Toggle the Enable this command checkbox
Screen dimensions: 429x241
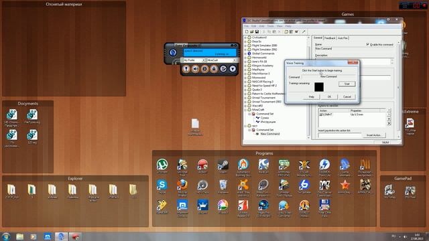point(368,44)
